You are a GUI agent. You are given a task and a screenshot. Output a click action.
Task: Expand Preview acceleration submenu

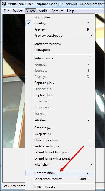click(x=60, y=36)
